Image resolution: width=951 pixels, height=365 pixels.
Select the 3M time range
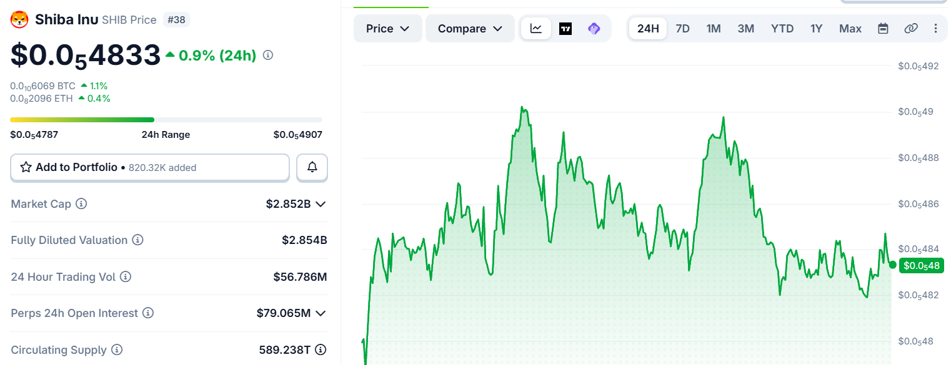[746, 29]
